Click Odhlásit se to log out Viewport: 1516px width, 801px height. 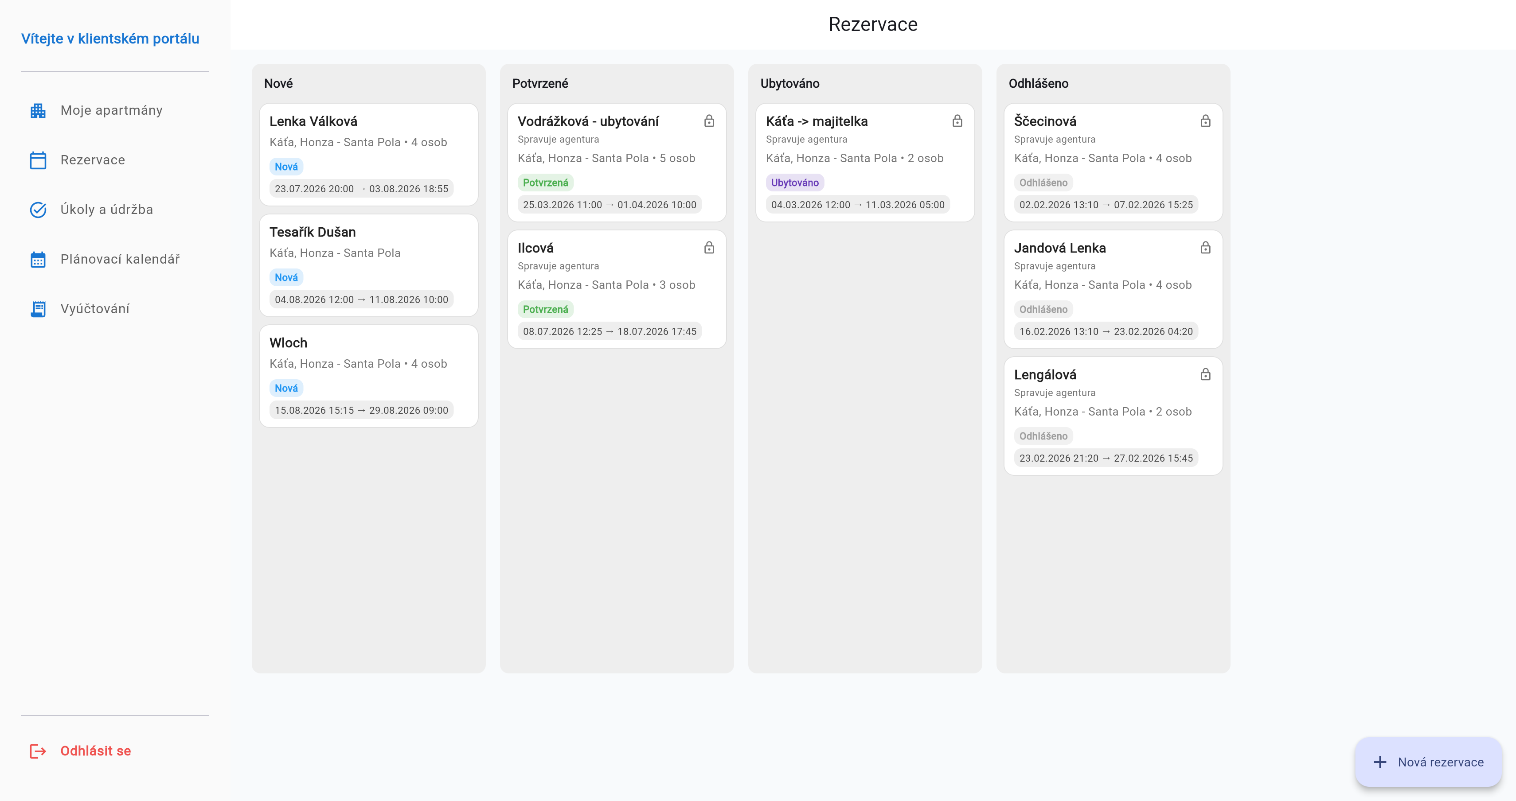[x=95, y=751]
